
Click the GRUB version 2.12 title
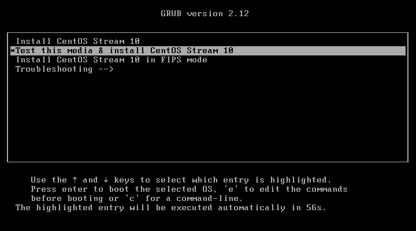click(205, 14)
